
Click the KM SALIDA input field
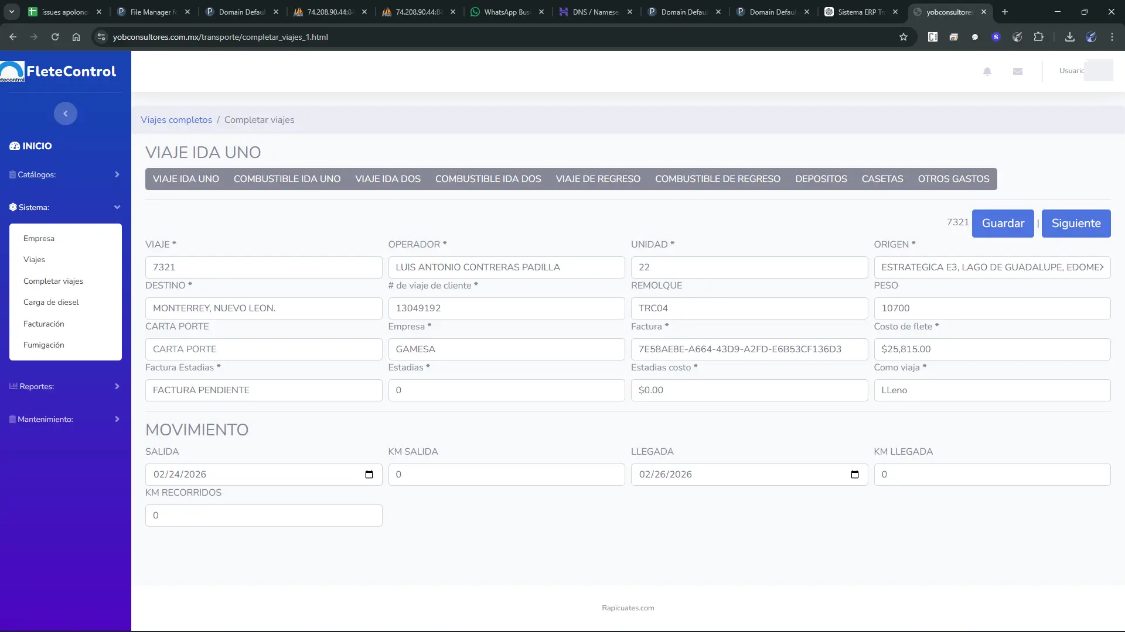pyautogui.click(x=506, y=475)
